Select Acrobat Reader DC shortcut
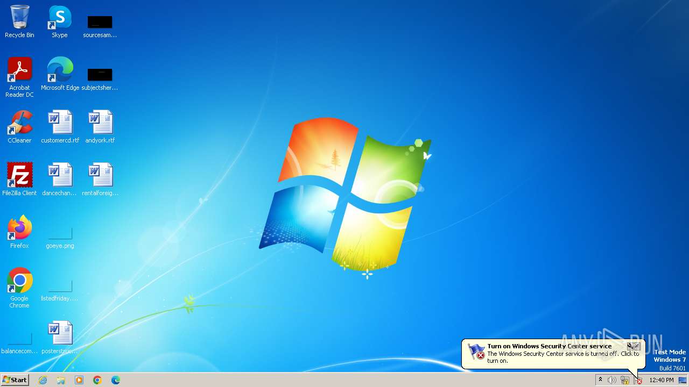The image size is (689, 387). (x=19, y=77)
